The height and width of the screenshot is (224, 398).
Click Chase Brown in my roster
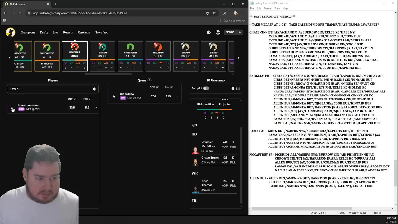(x=214, y=160)
